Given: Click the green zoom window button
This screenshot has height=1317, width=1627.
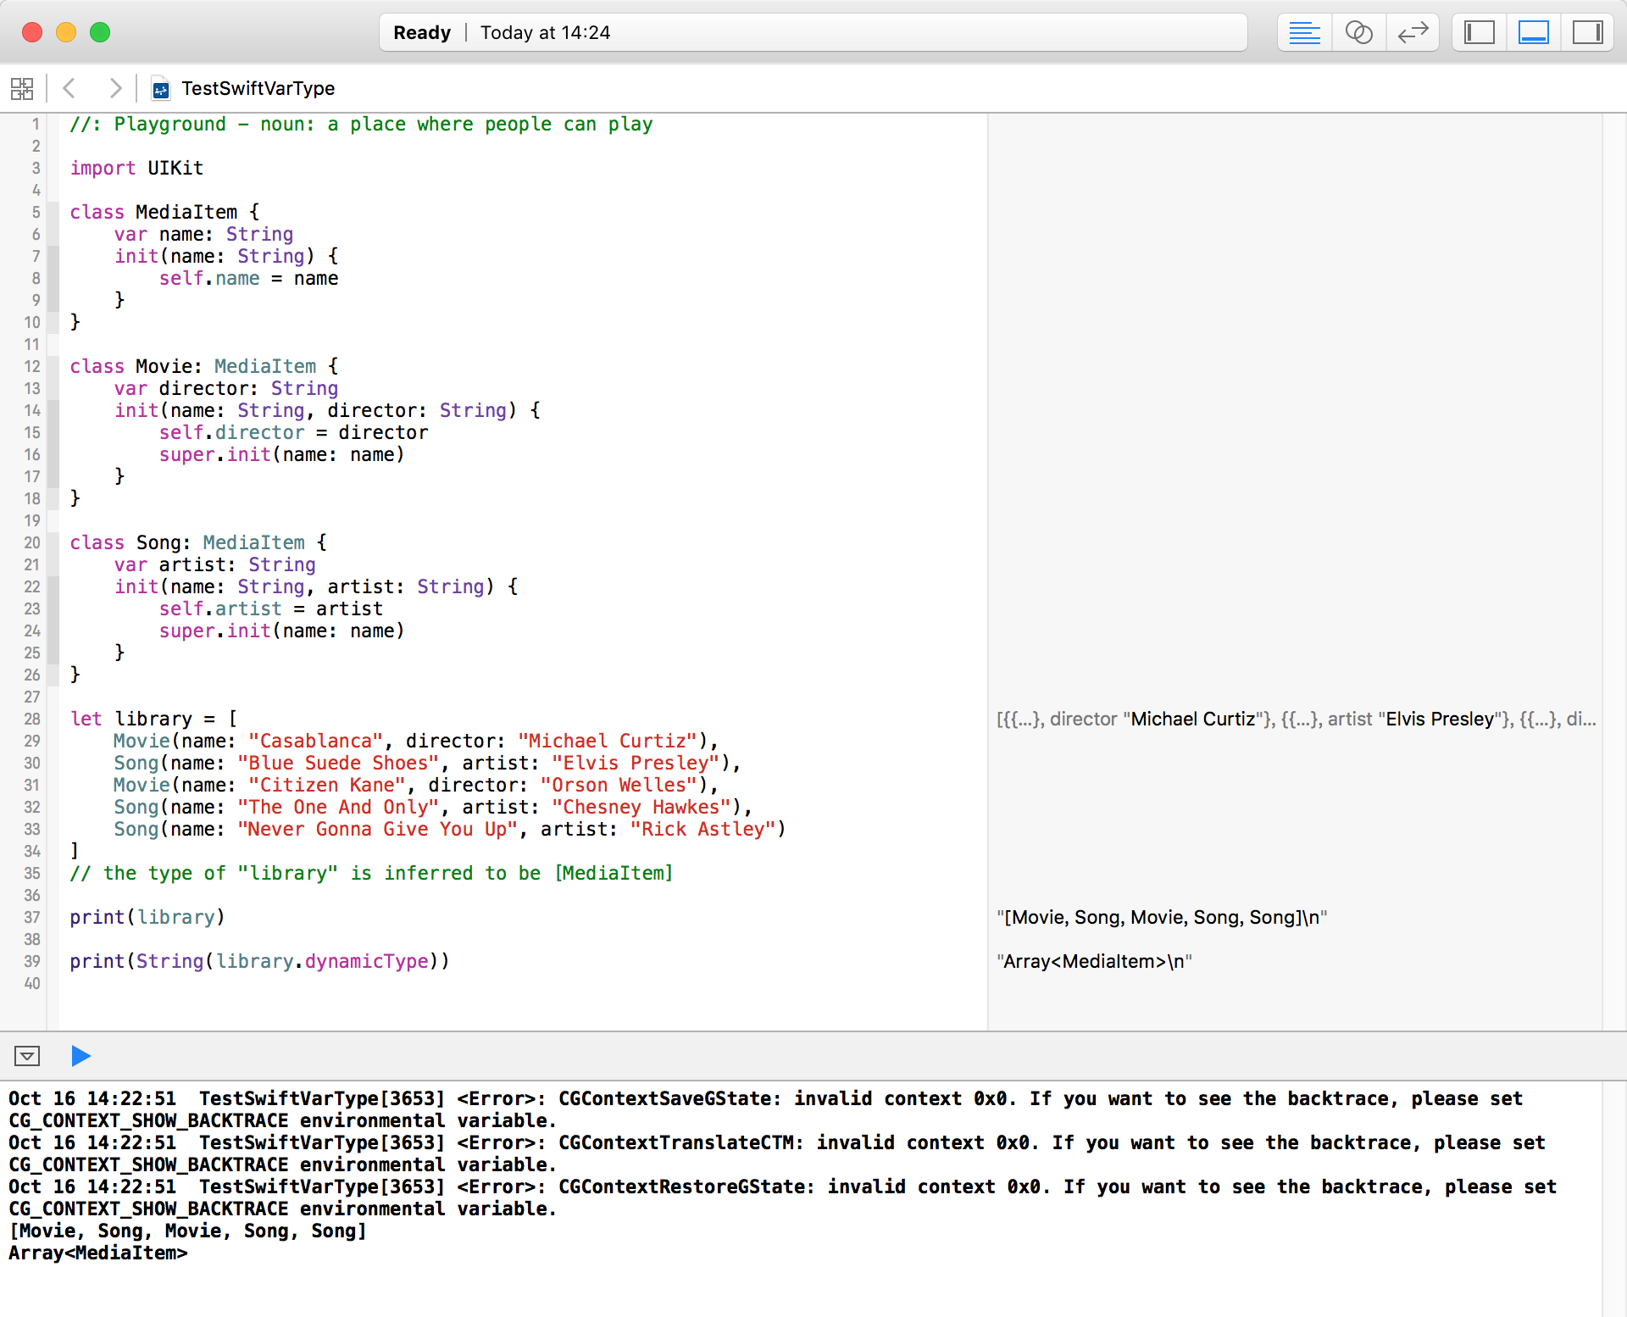Looking at the screenshot, I should pyautogui.click(x=100, y=33).
